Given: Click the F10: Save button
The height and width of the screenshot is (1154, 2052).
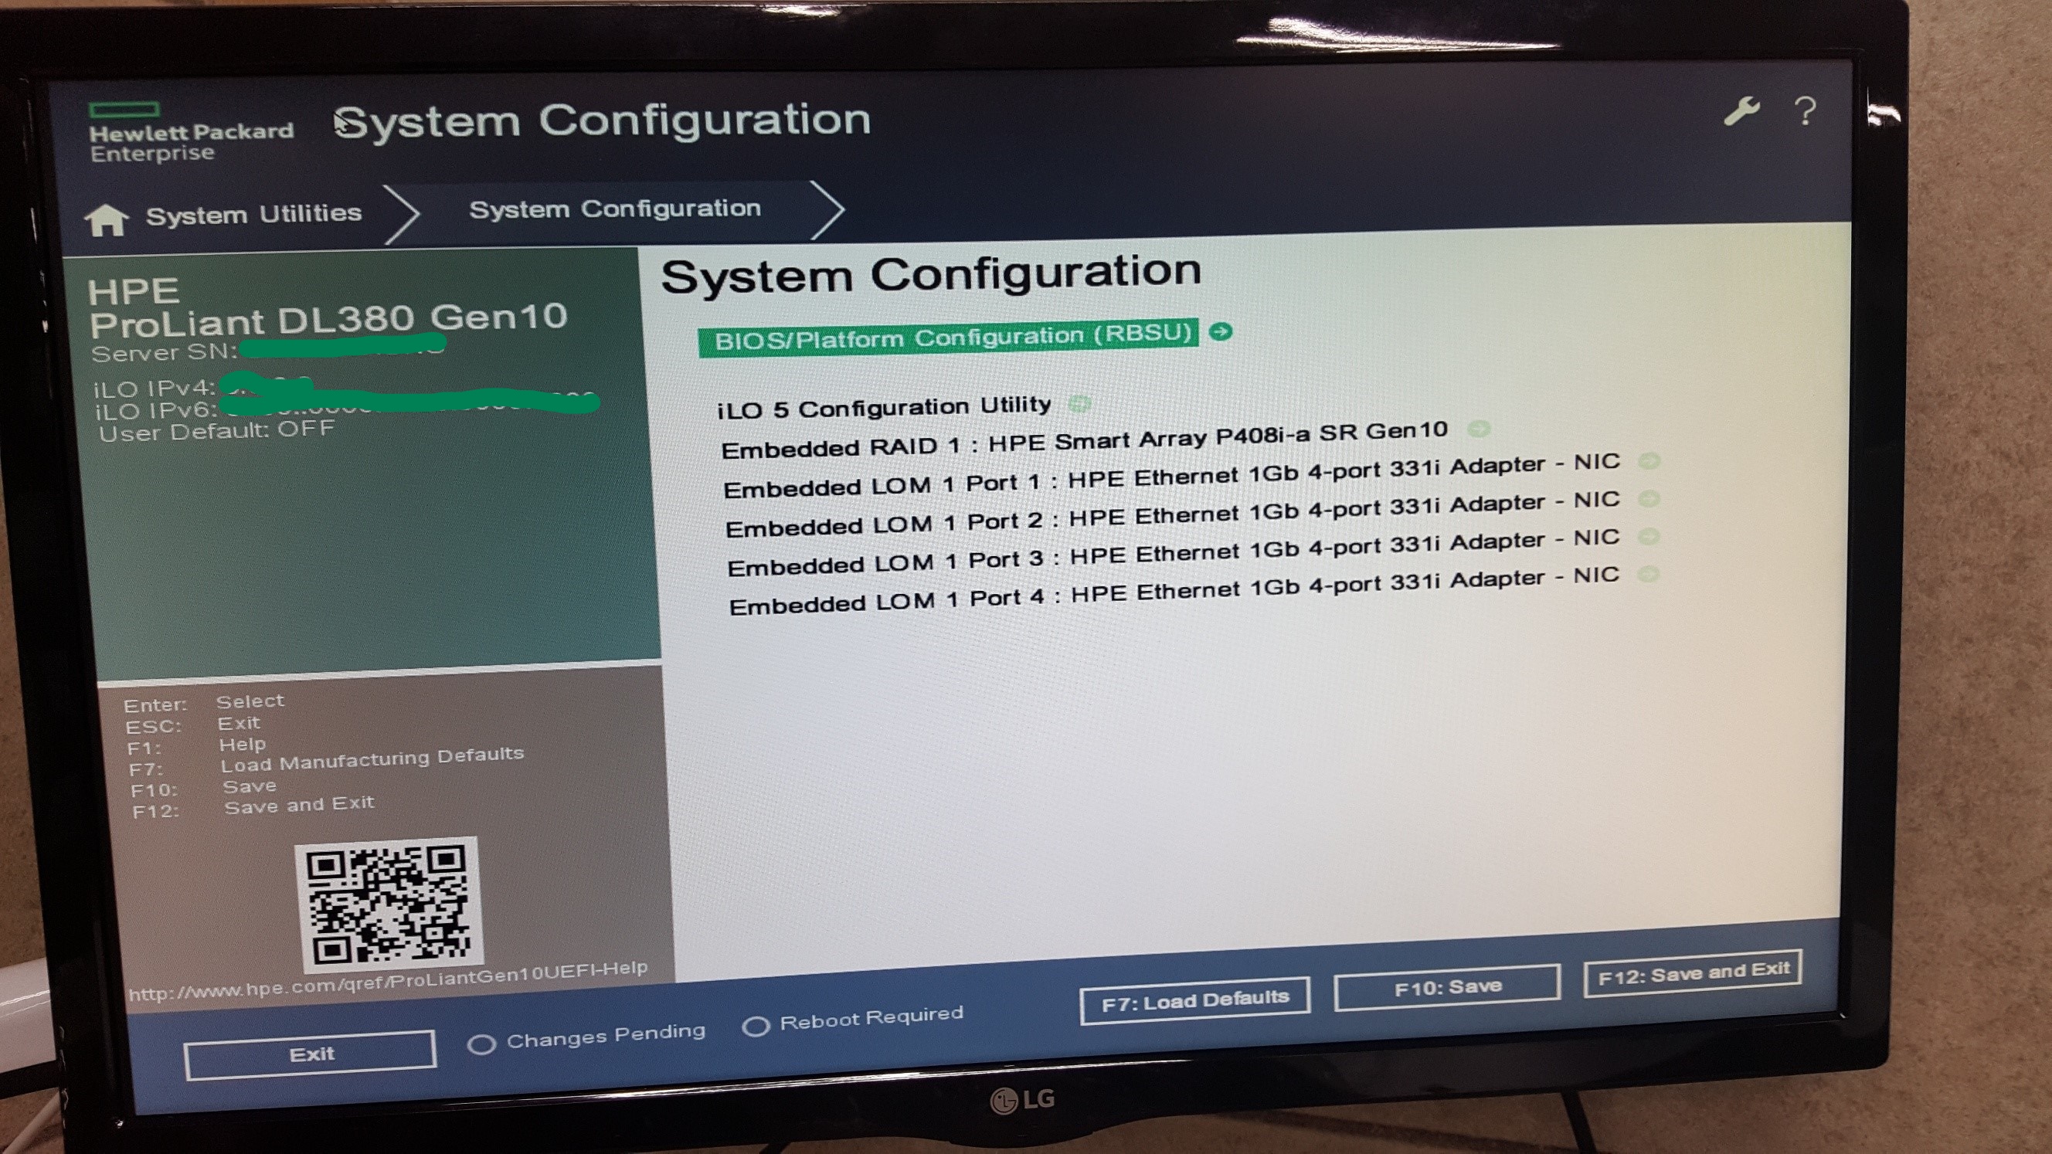Looking at the screenshot, I should click(1446, 988).
